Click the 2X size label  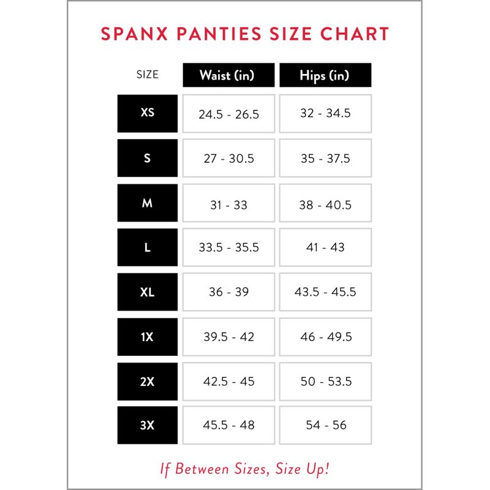click(x=147, y=381)
